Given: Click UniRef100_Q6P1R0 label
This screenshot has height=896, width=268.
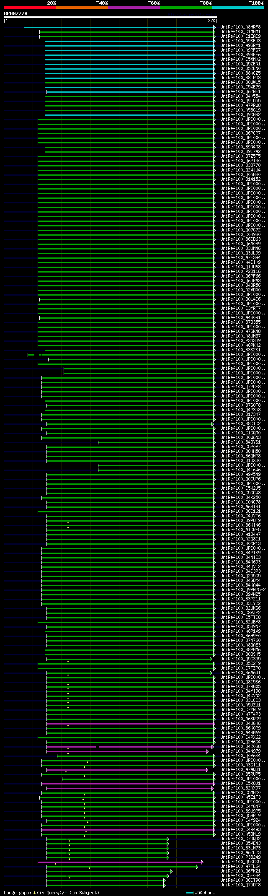Looking at the screenshot, I should (240, 161).
